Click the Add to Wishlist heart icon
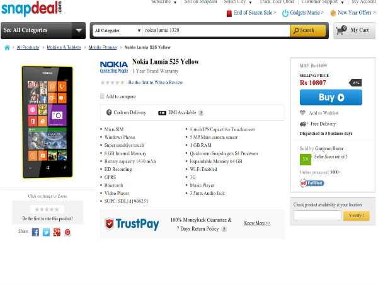This screenshot has height=284, width=378. pos(302,113)
